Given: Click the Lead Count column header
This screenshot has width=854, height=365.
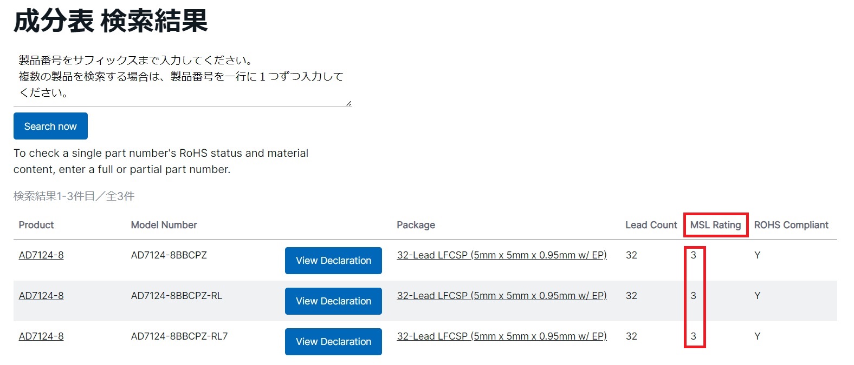Looking at the screenshot, I should [x=651, y=225].
